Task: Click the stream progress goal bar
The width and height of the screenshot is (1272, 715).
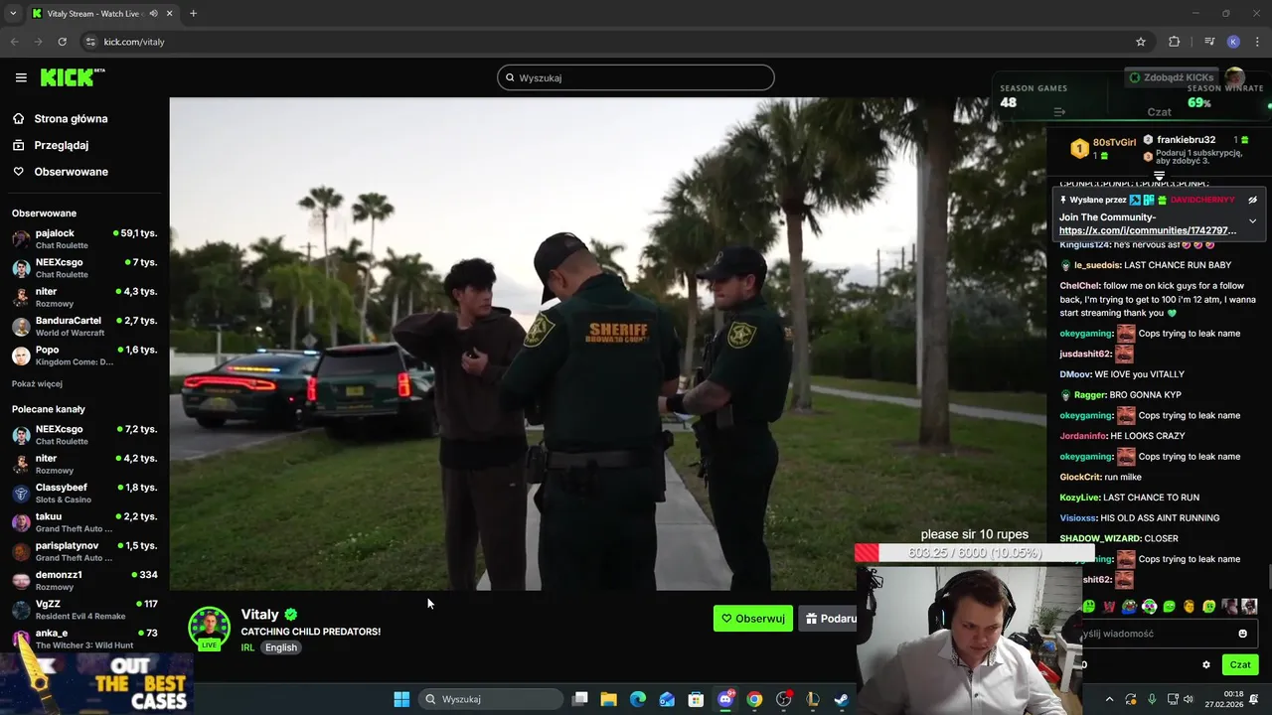Action: 974,553
